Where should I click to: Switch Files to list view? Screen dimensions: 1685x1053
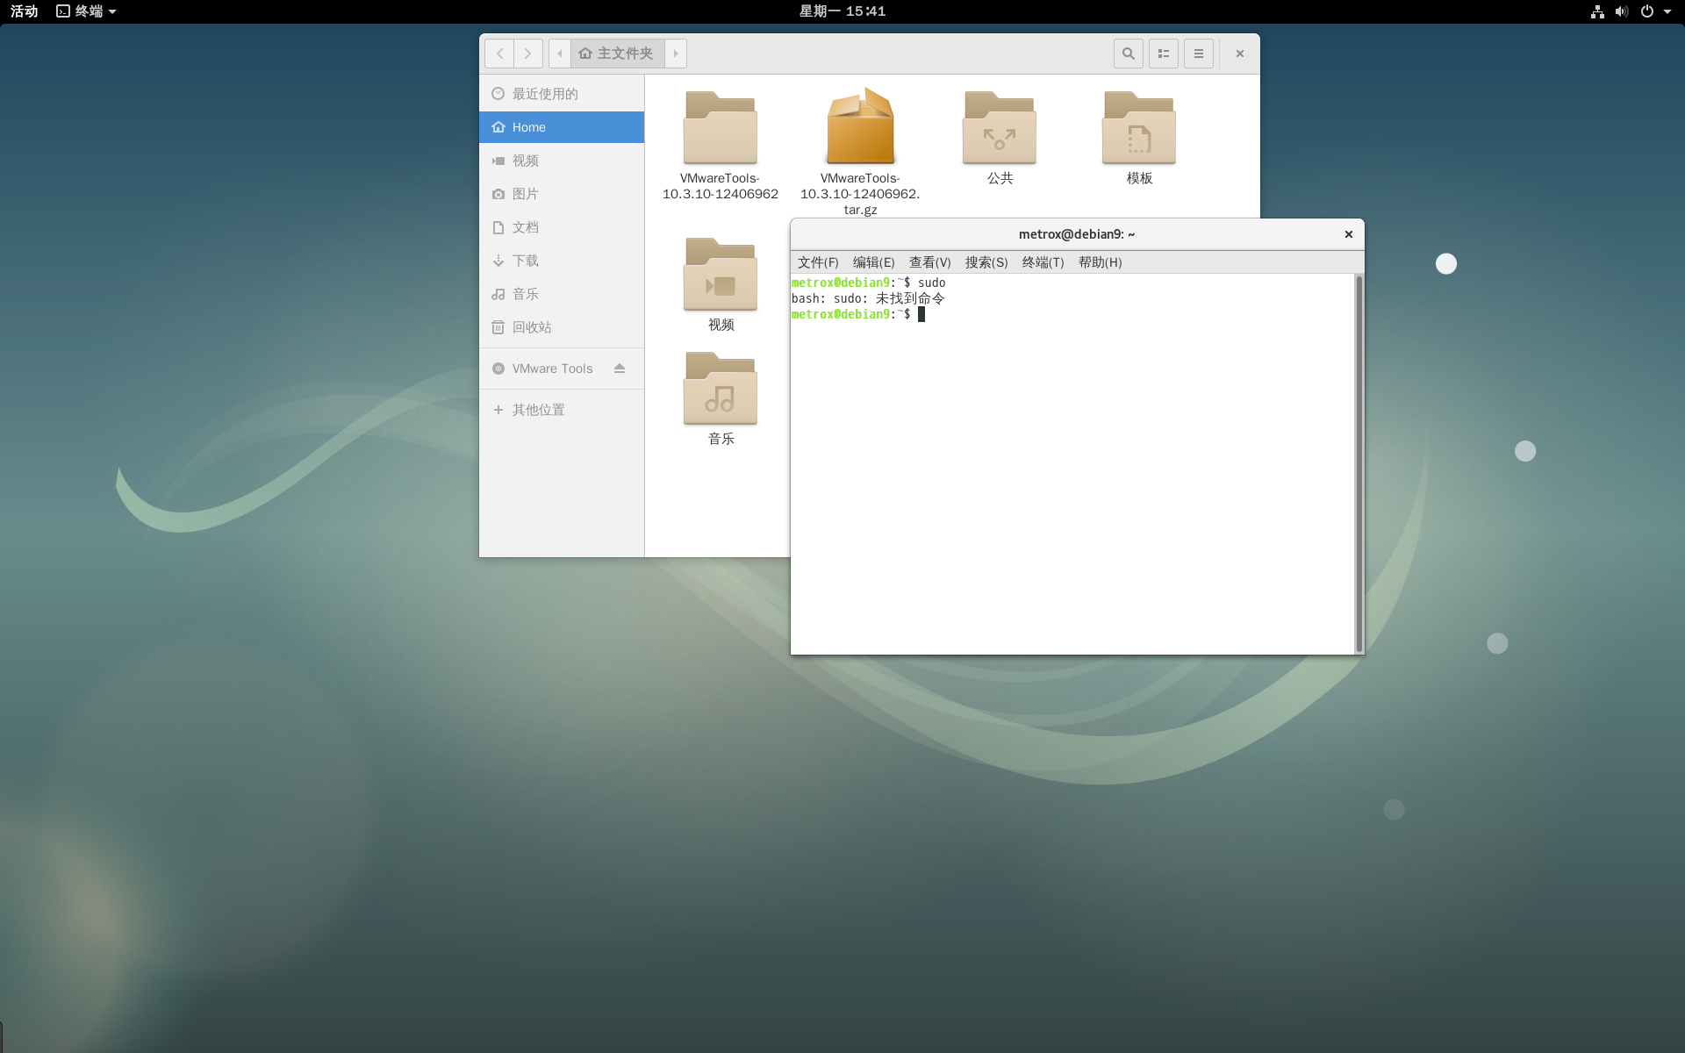[x=1164, y=54]
